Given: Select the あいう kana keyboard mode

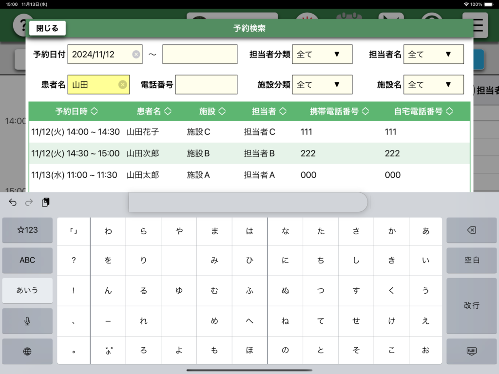Looking at the screenshot, I should pyautogui.click(x=27, y=290).
